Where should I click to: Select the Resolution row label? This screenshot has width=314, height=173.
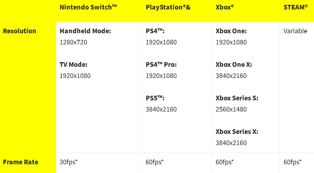20,31
